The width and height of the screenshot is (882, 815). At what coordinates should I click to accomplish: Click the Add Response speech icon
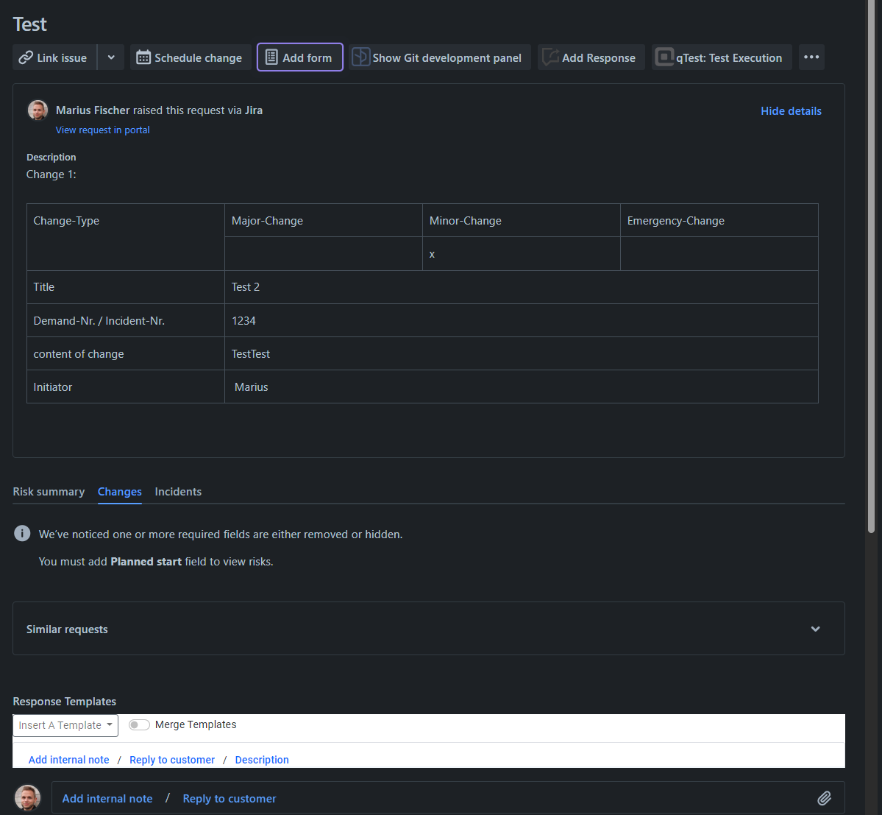coord(550,57)
